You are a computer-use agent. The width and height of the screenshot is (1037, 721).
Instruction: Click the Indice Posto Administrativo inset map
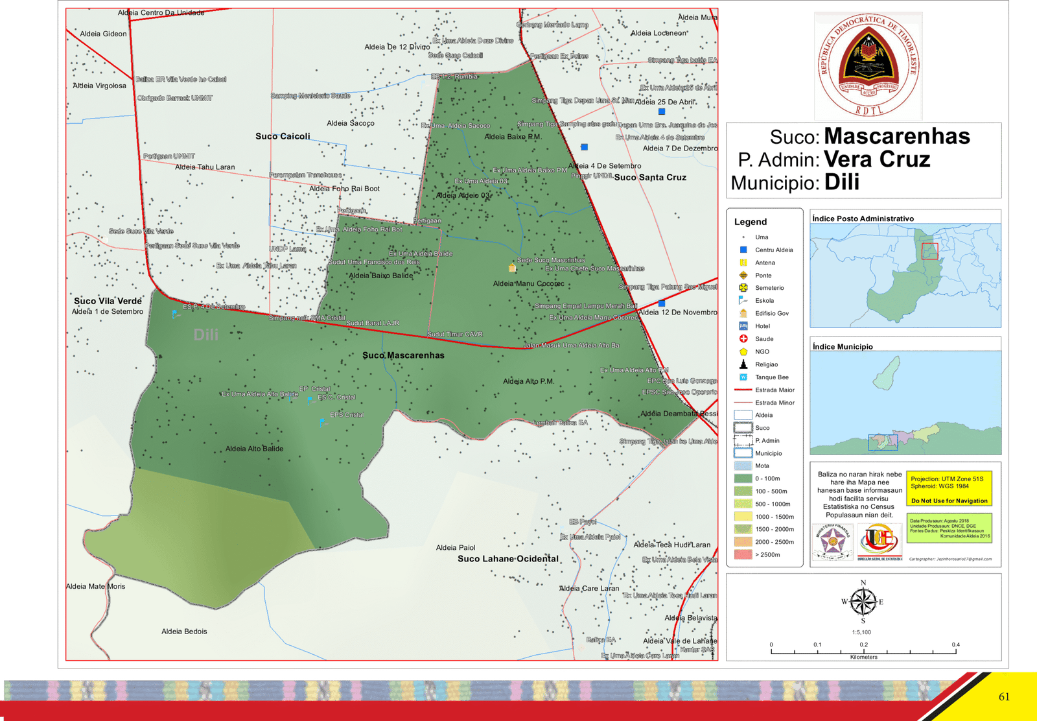coord(905,276)
